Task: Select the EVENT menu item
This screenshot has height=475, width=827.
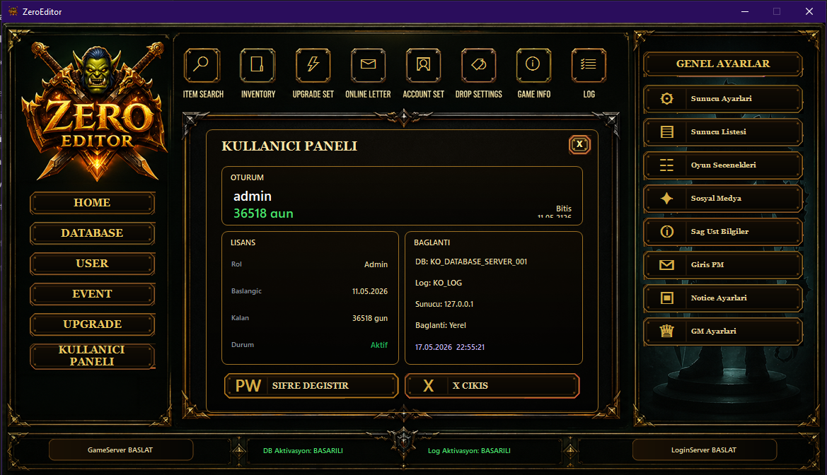Action: click(x=92, y=294)
